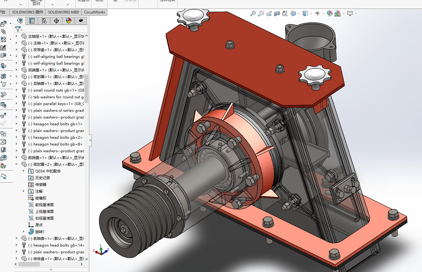Open the View Settings dropdown arrow
Viewport: 422px width, 272px height.
coord(356,13)
